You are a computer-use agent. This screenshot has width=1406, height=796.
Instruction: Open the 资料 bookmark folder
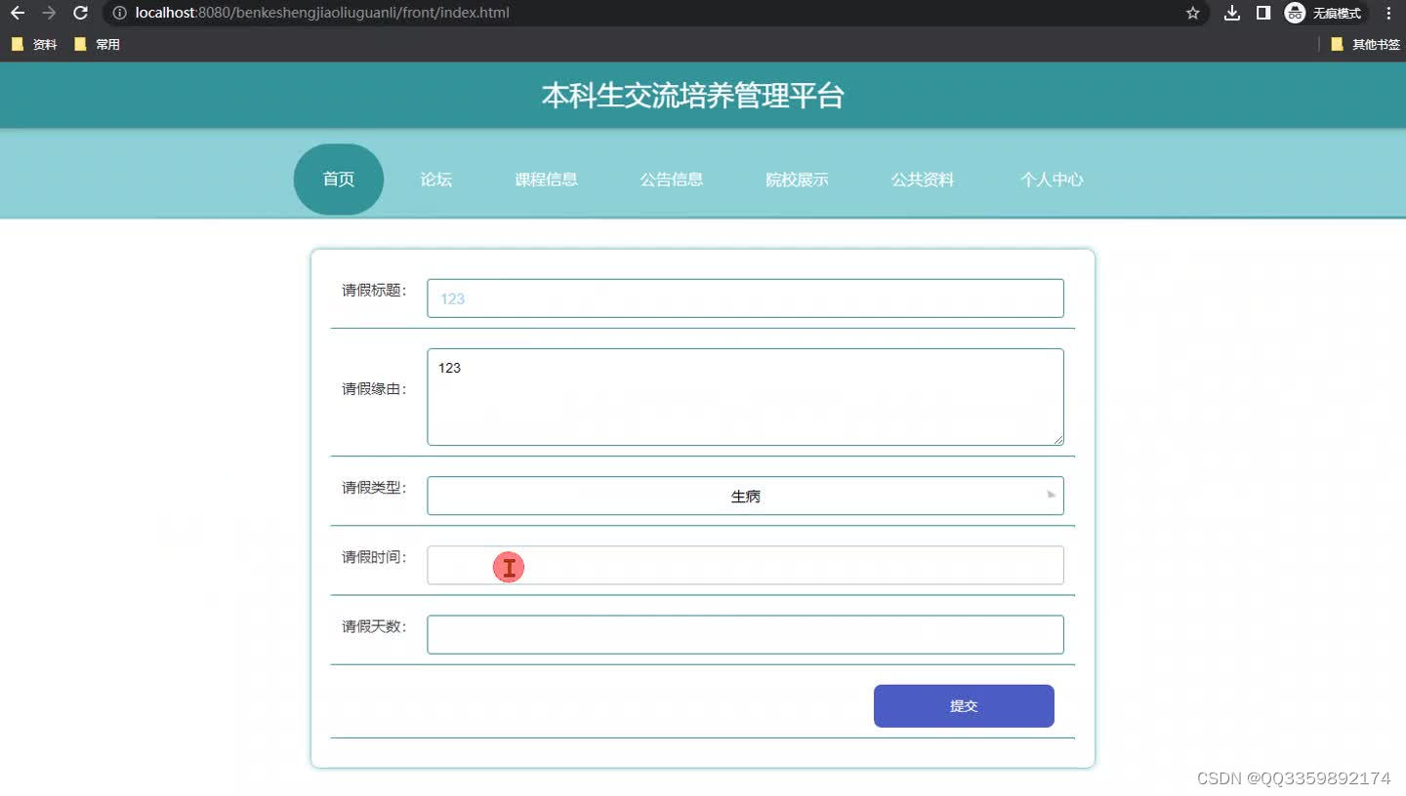point(34,44)
